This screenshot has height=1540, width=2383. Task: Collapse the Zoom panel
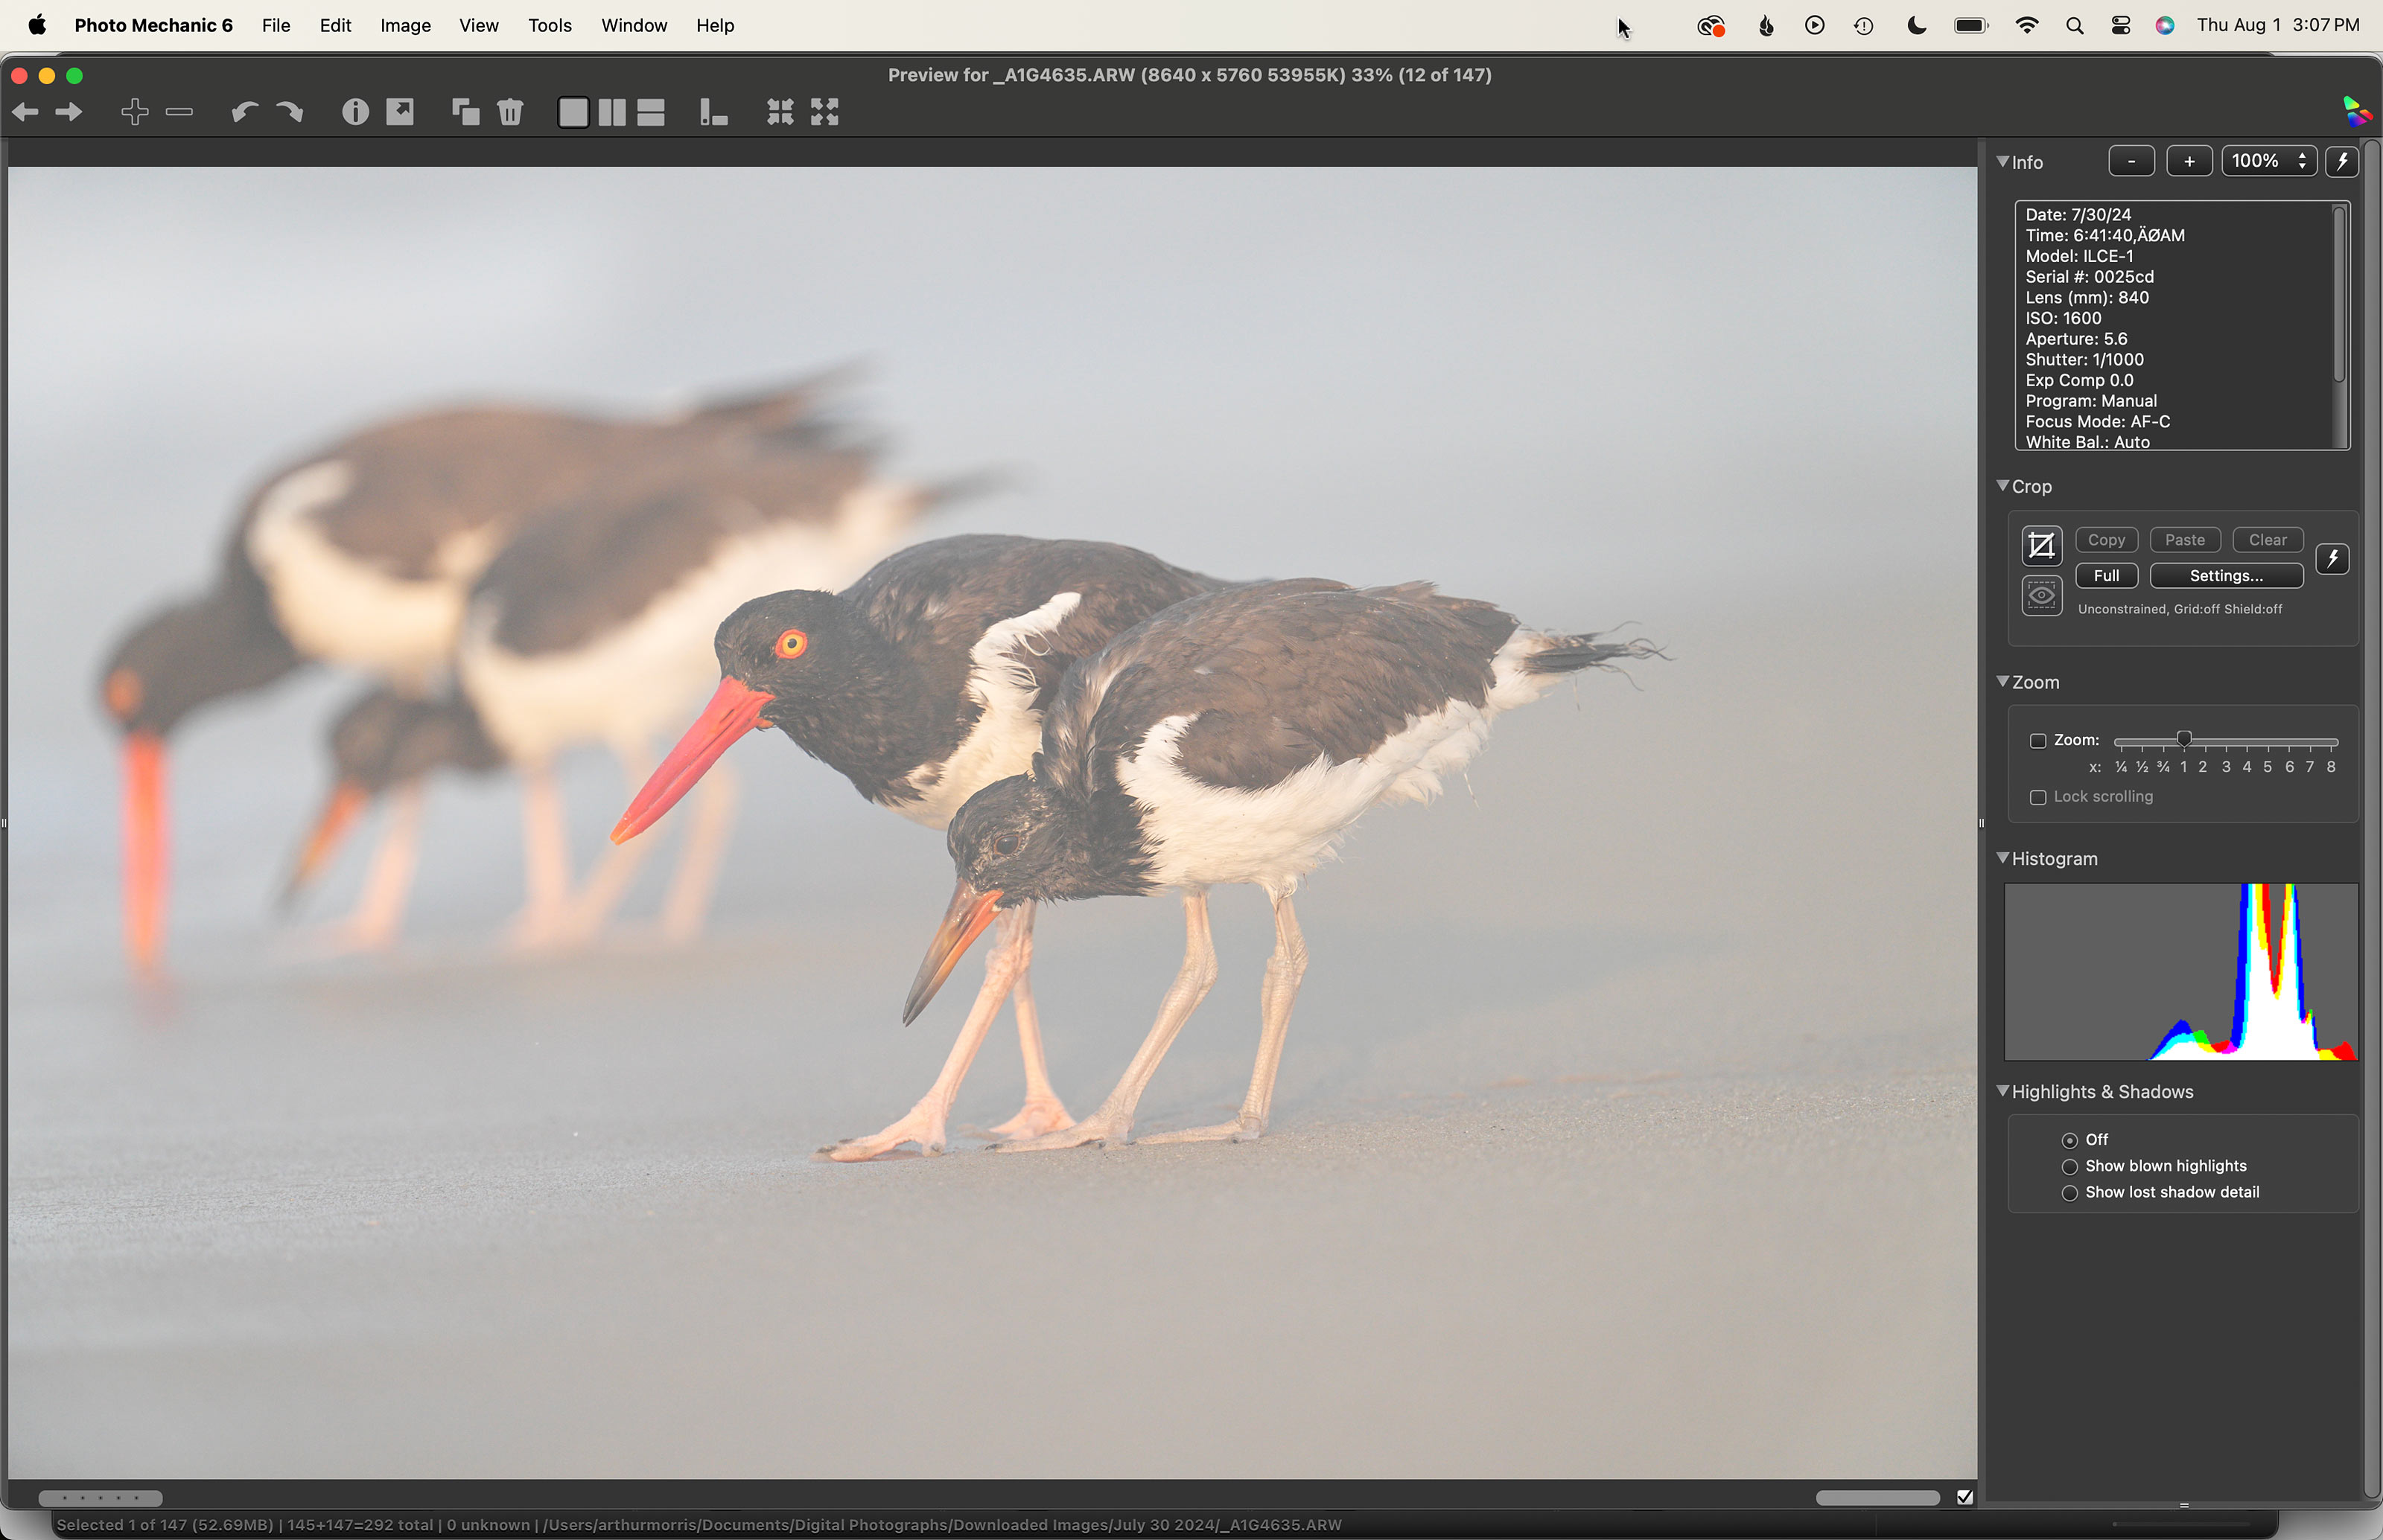(x=2002, y=681)
